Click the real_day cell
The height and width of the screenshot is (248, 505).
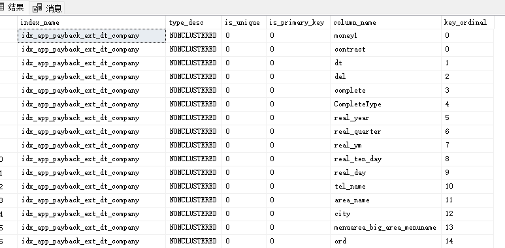tap(386, 173)
